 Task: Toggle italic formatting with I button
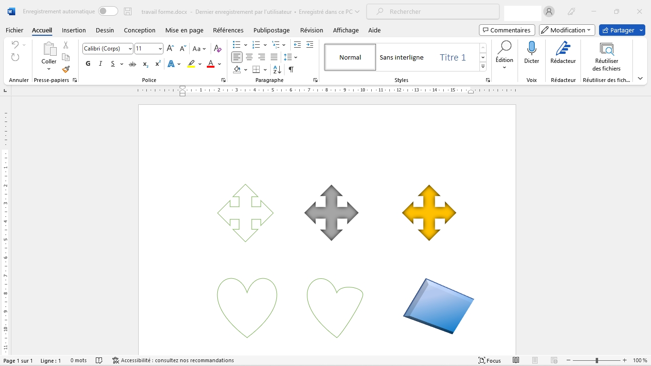point(101,64)
